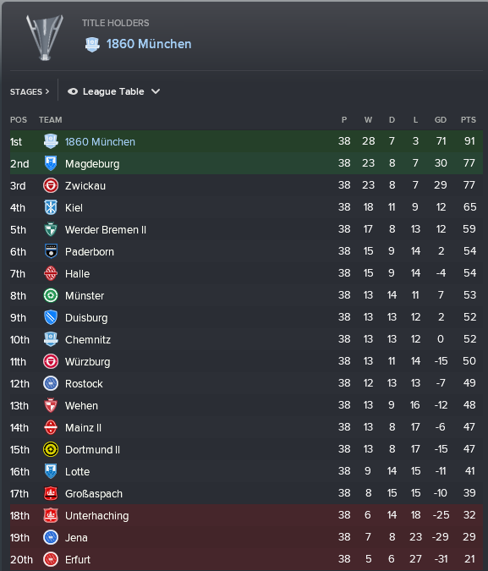Screen dimensions: 488x571
Task: Open the STAGES menu
Action: (30, 91)
